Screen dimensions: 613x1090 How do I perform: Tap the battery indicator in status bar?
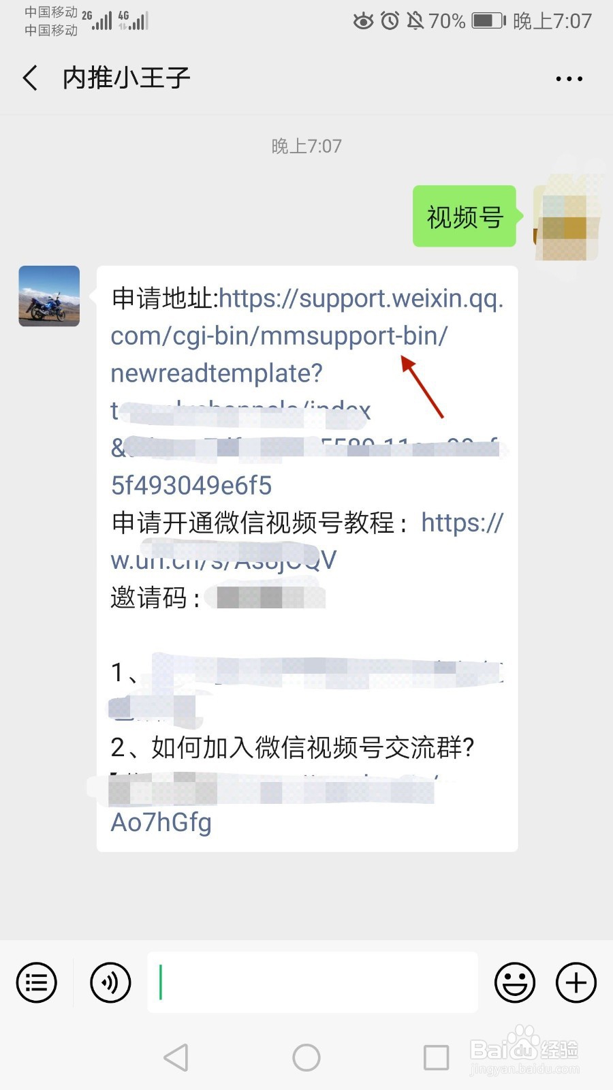point(489,21)
